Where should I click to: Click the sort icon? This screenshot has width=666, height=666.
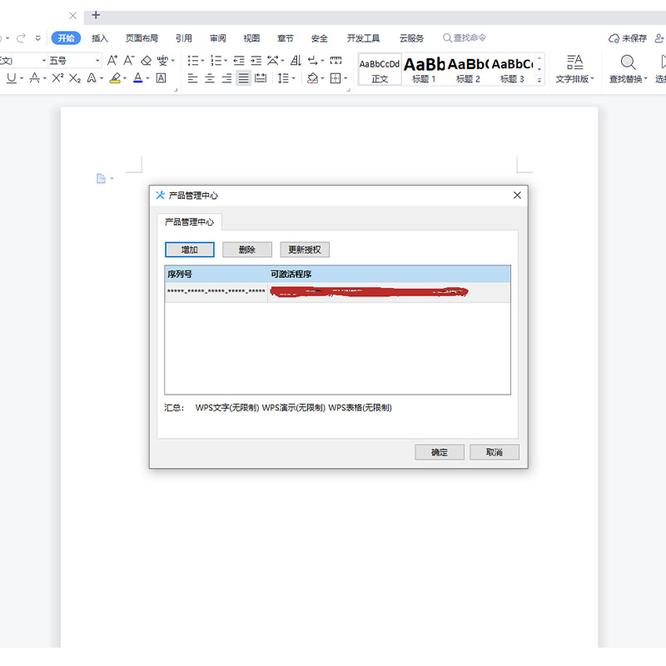pyautogui.click(x=296, y=60)
